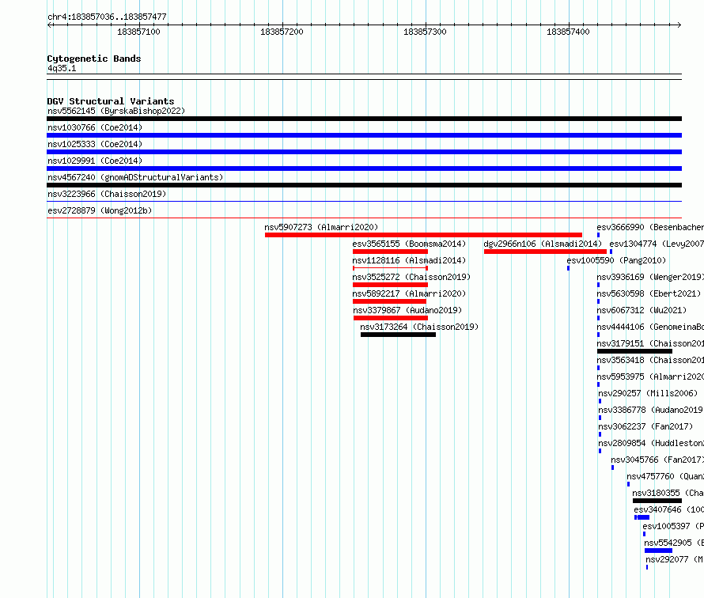
Task: Click the black bar under nsv4567240
Action: 364,185
